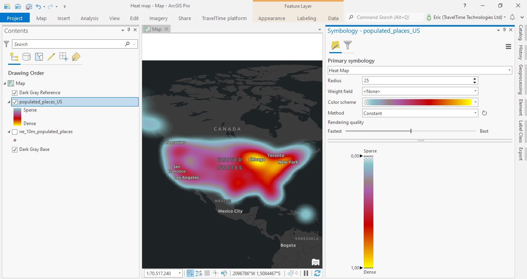Viewport: 527px width, 279px height.
Task: Open the Weight field dropdown
Action: (x=476, y=91)
